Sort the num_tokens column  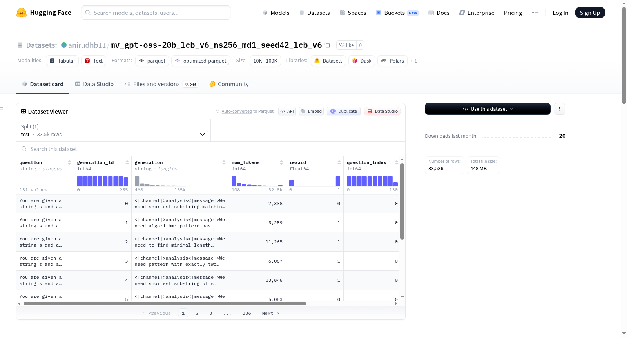[281, 162]
